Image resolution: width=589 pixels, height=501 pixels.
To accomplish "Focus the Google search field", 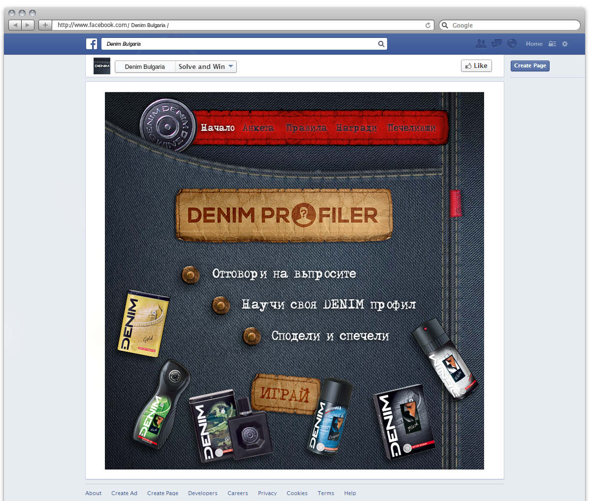I will [x=510, y=25].
